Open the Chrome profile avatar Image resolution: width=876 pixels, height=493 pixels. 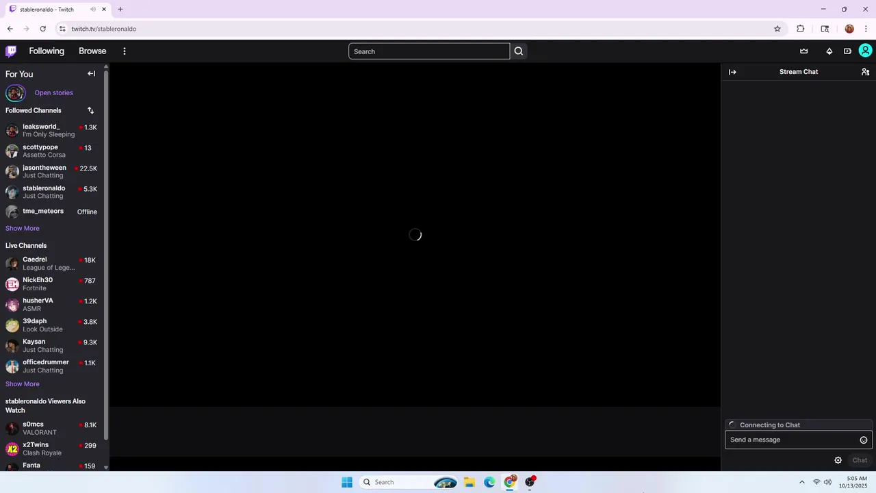[849, 29]
